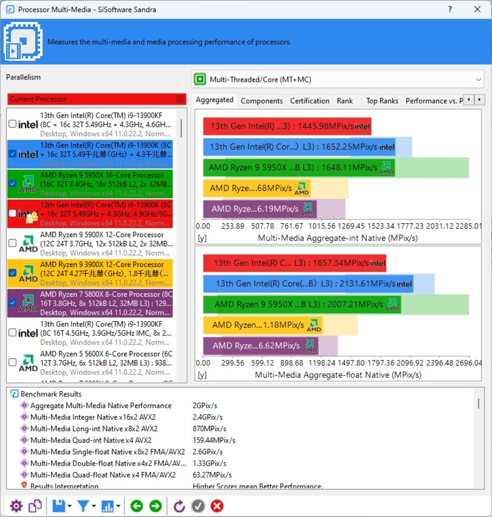
Task: Click the Processor Multi-Media title bar icon
Action: [x=10, y=9]
